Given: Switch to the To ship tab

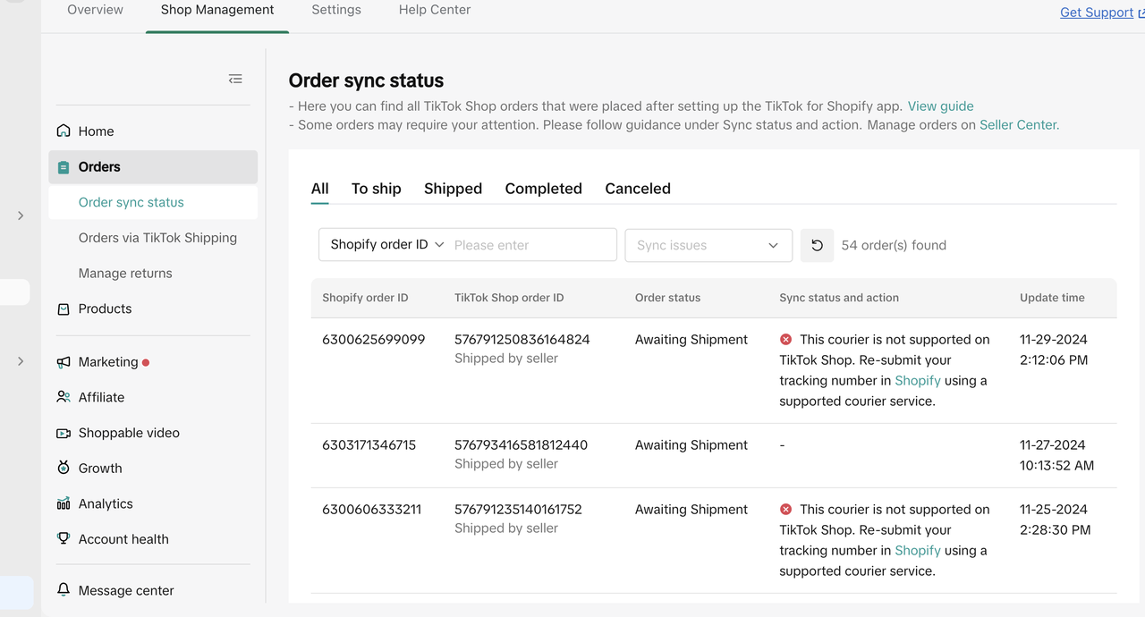Looking at the screenshot, I should point(376,189).
